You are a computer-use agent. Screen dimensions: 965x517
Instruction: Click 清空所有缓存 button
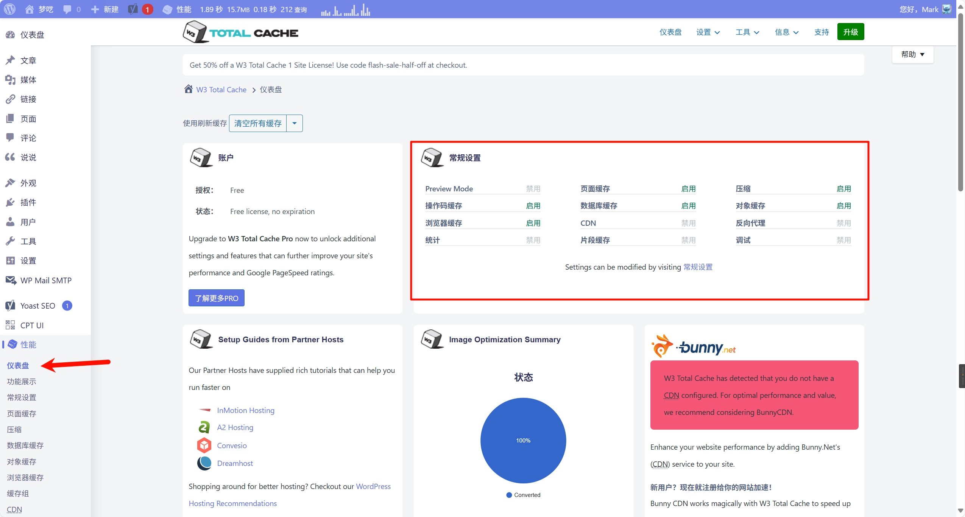point(258,123)
